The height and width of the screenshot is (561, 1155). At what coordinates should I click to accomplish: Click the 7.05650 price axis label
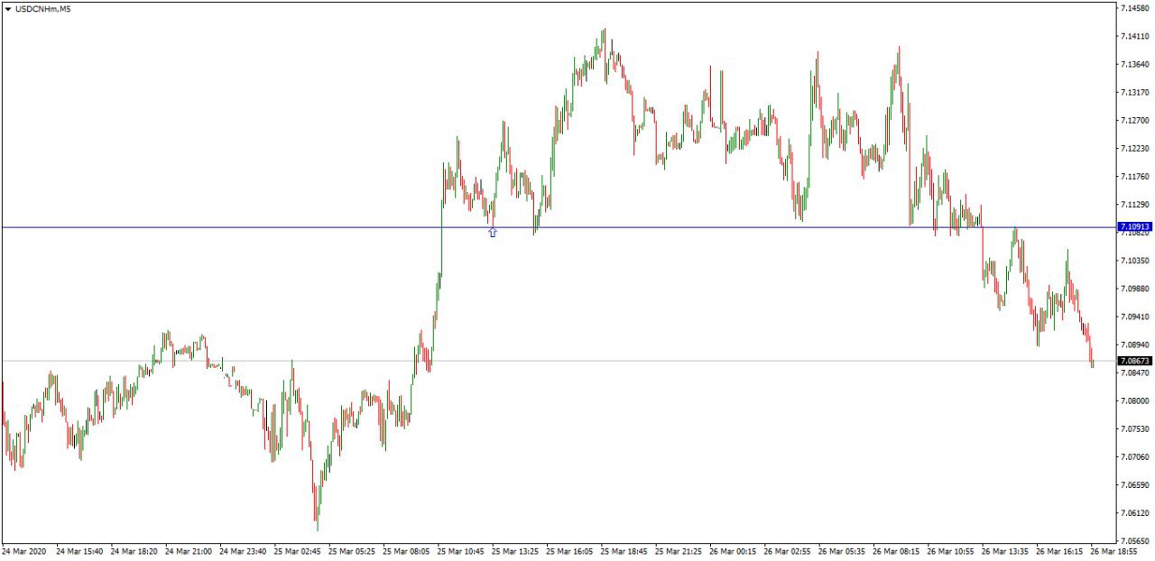click(1135, 541)
